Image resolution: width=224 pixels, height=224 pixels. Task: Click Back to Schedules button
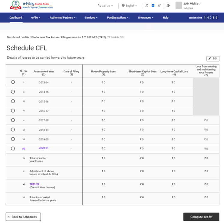[x=23, y=217]
